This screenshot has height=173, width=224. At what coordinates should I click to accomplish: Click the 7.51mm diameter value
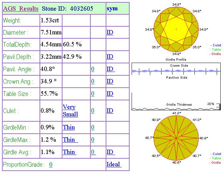pyautogui.click(x=51, y=32)
